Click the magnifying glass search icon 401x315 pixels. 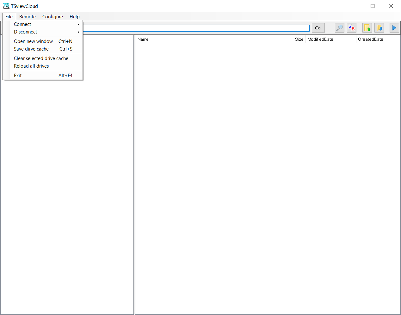(339, 28)
